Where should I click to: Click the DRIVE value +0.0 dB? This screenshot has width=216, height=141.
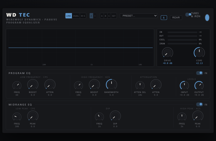168,63
